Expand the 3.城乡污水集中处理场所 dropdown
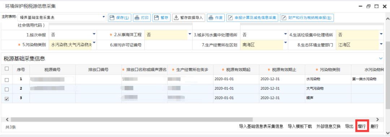Image resolution: width=390 pixels, height=137 pixels. 286,34
